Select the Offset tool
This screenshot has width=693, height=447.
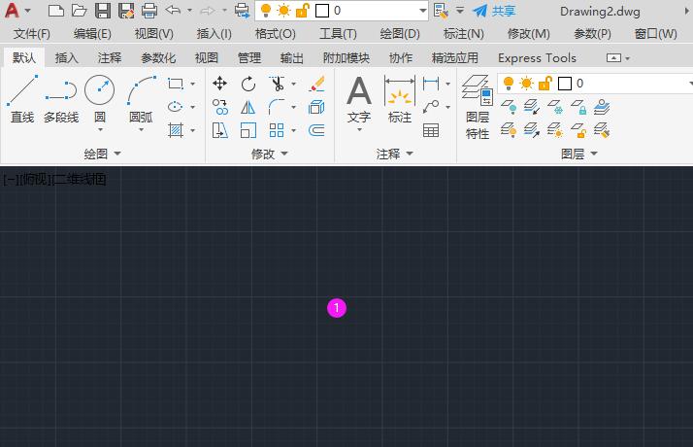pyautogui.click(x=316, y=130)
